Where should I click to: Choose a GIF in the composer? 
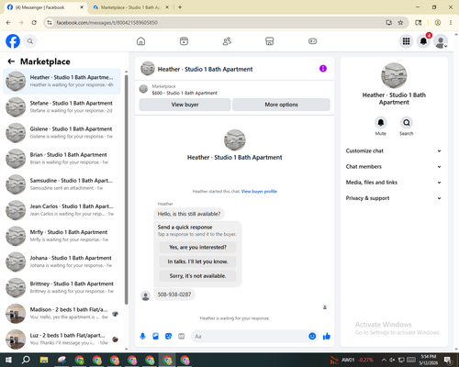(182, 337)
